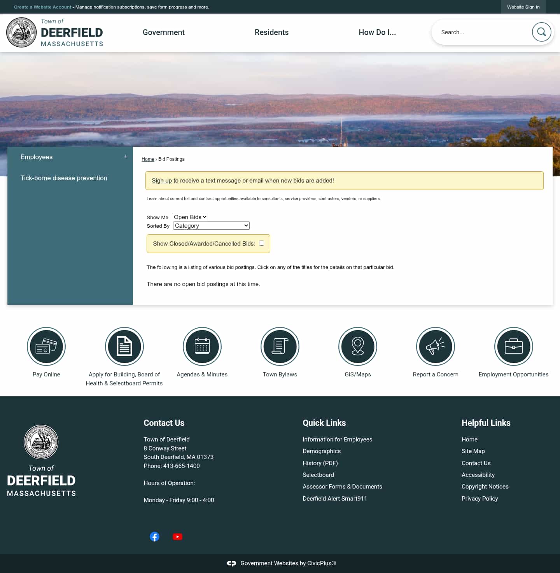Select the Pay Online icon
Image resolution: width=560 pixels, height=573 pixels.
(x=46, y=346)
